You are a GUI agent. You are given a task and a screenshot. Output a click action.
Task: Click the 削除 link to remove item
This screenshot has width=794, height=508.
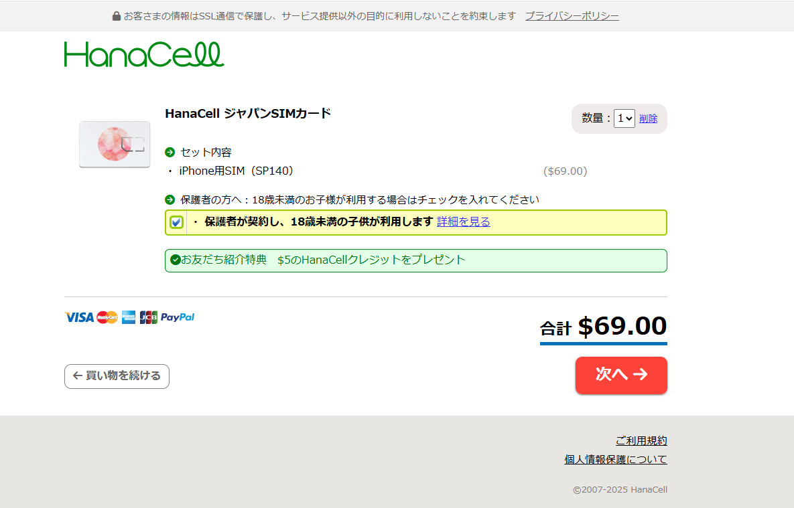tap(648, 118)
